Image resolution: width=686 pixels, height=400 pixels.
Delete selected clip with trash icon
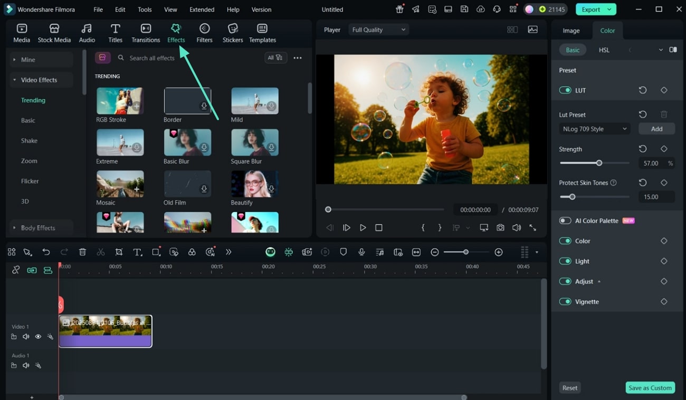82,252
